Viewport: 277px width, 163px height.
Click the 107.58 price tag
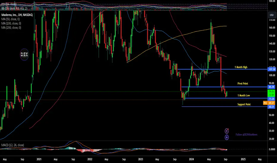click(x=272, y=69)
